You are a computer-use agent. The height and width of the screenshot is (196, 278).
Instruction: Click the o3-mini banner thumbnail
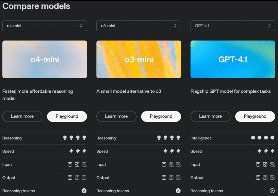[139, 59]
